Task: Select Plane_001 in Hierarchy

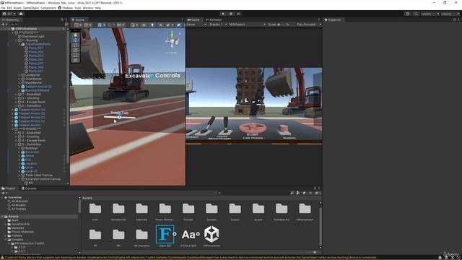Action: [35, 48]
